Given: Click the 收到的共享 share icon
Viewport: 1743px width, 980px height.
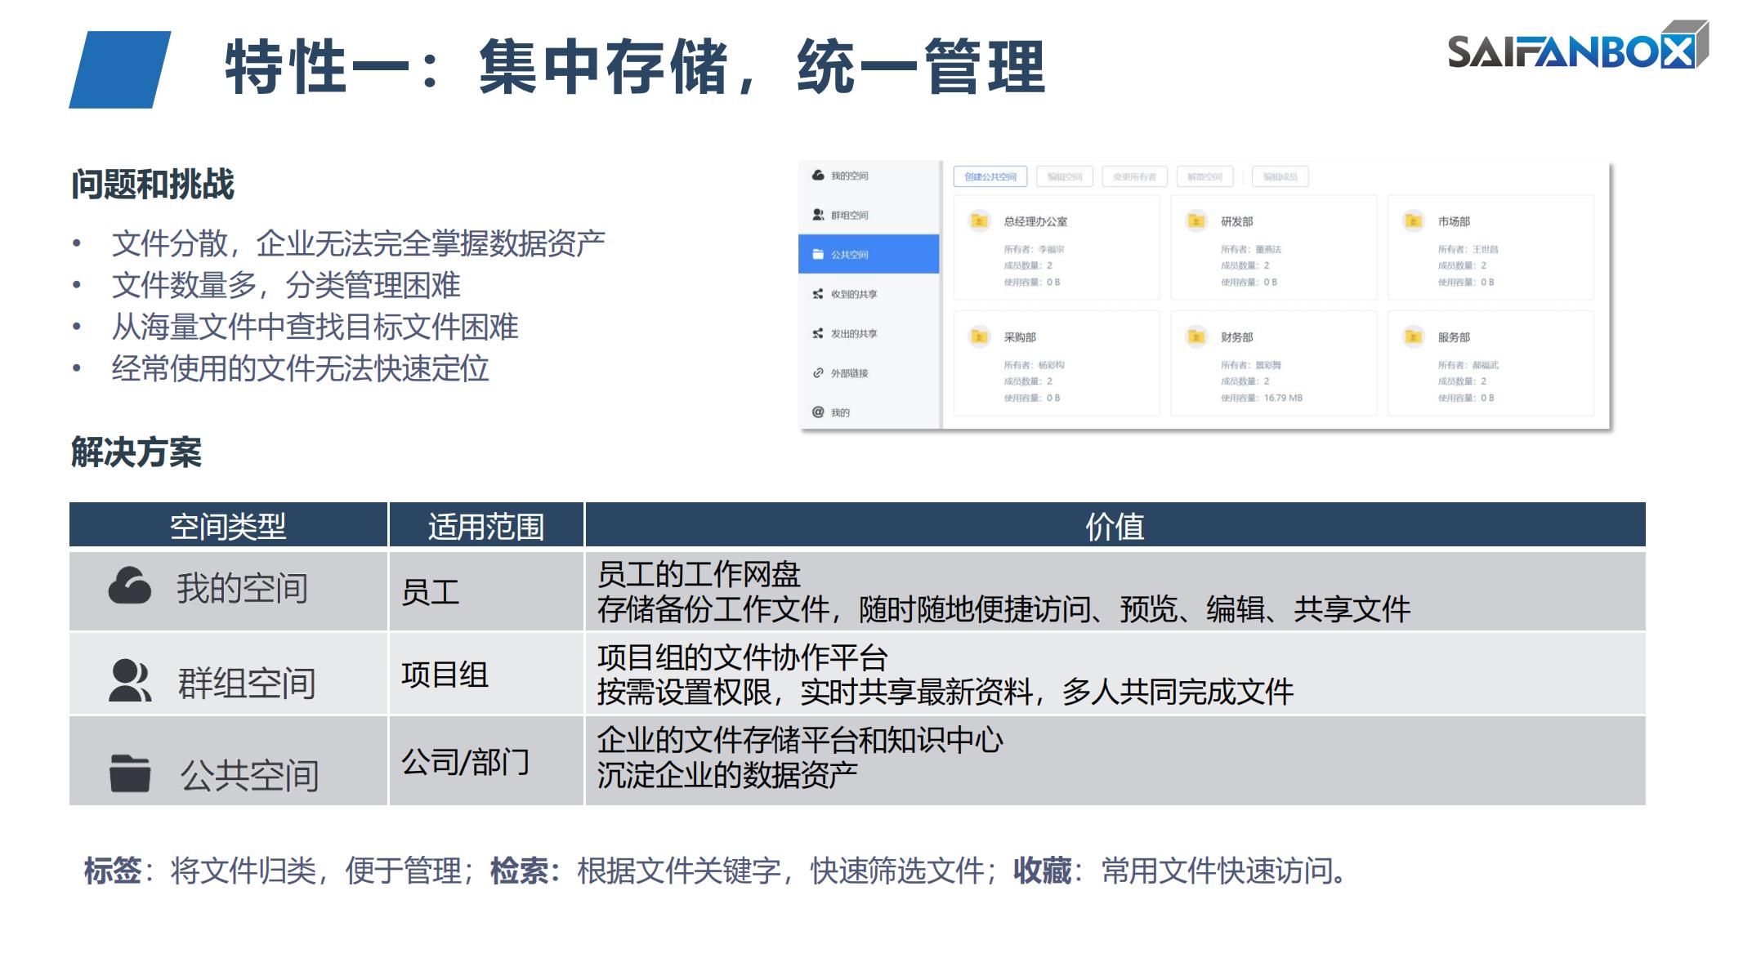Looking at the screenshot, I should coord(818,294).
